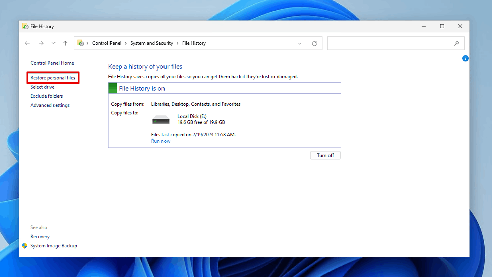Click the File History title bar icon

click(25, 26)
